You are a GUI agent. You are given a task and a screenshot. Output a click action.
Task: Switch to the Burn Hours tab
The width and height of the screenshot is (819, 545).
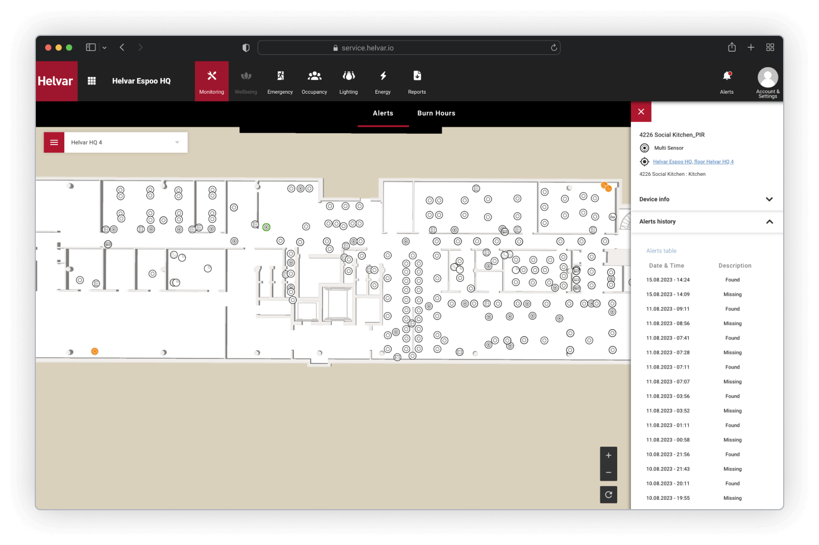coord(436,113)
